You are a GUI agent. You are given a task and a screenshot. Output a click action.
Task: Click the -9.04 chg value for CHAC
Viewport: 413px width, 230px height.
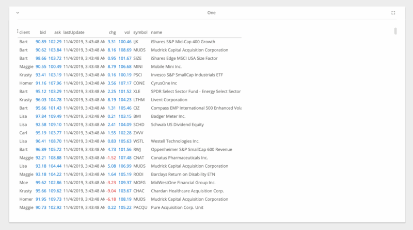coord(112,191)
